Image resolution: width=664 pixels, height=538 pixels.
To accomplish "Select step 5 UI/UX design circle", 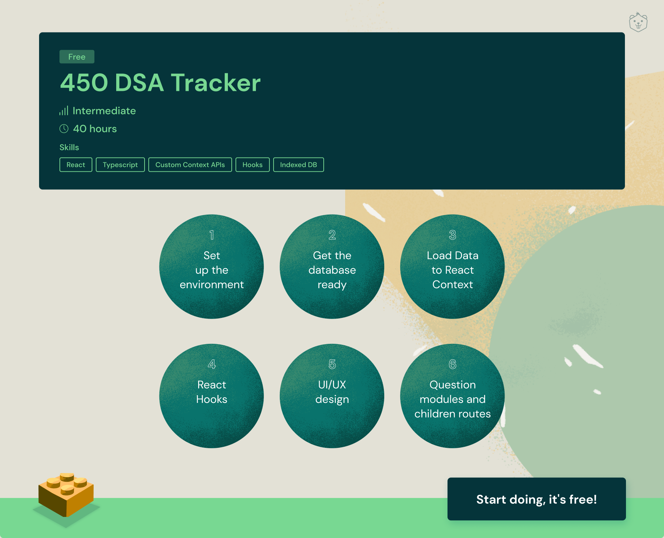I will (332, 394).
